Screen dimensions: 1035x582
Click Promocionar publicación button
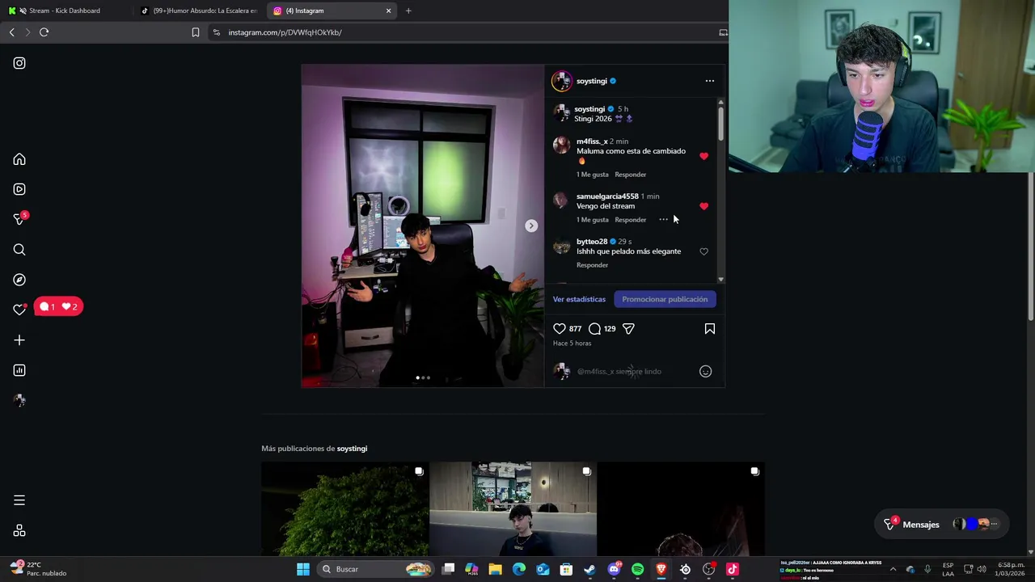pyautogui.click(x=665, y=299)
